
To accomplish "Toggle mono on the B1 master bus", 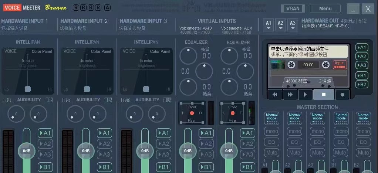I will 341,131.
